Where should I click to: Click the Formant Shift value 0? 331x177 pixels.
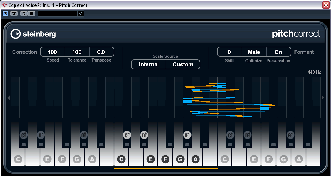(x=229, y=52)
